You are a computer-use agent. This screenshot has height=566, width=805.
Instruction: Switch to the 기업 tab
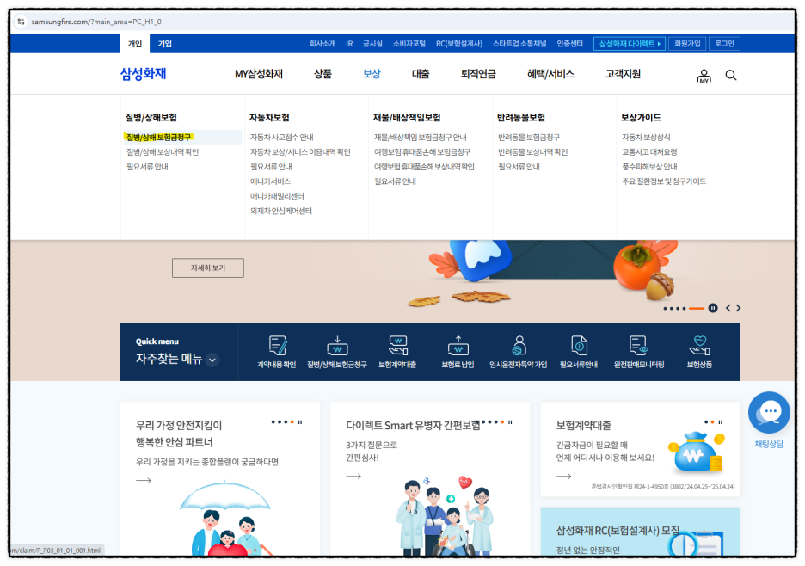(x=165, y=44)
